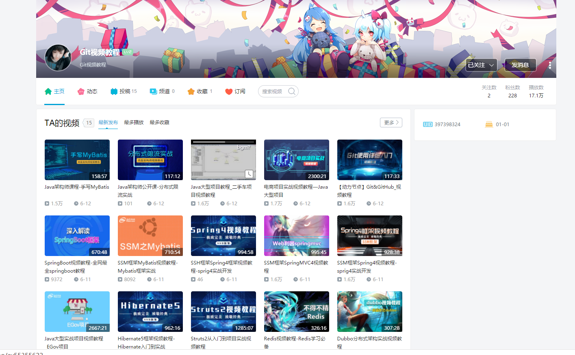The image size is (575, 355).
Task: Select the 收藏 favorites star icon
Action: tap(191, 91)
